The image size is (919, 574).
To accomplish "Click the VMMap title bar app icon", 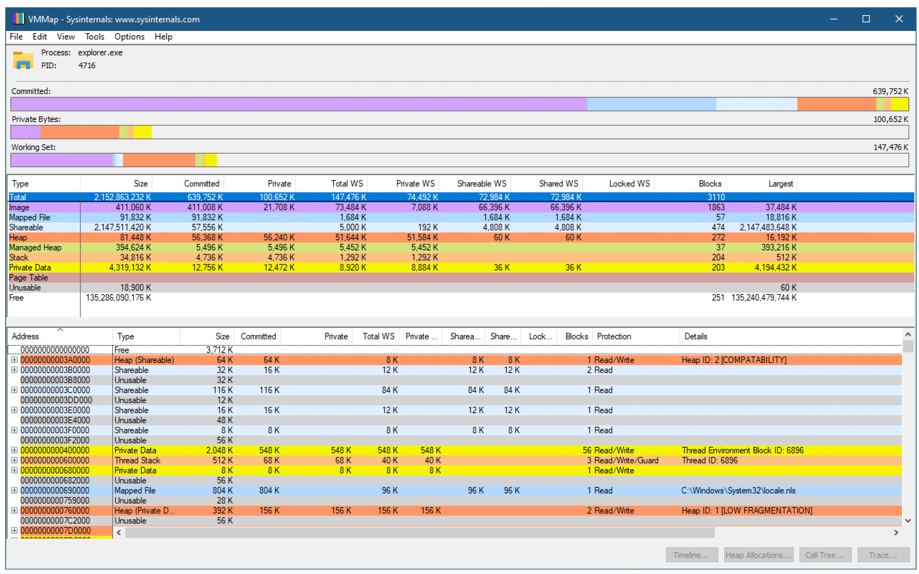I will click(18, 19).
